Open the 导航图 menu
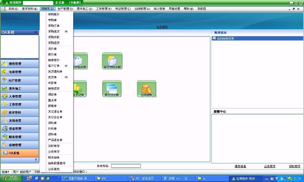This screenshot has height=182, width=304. click(x=201, y=9)
